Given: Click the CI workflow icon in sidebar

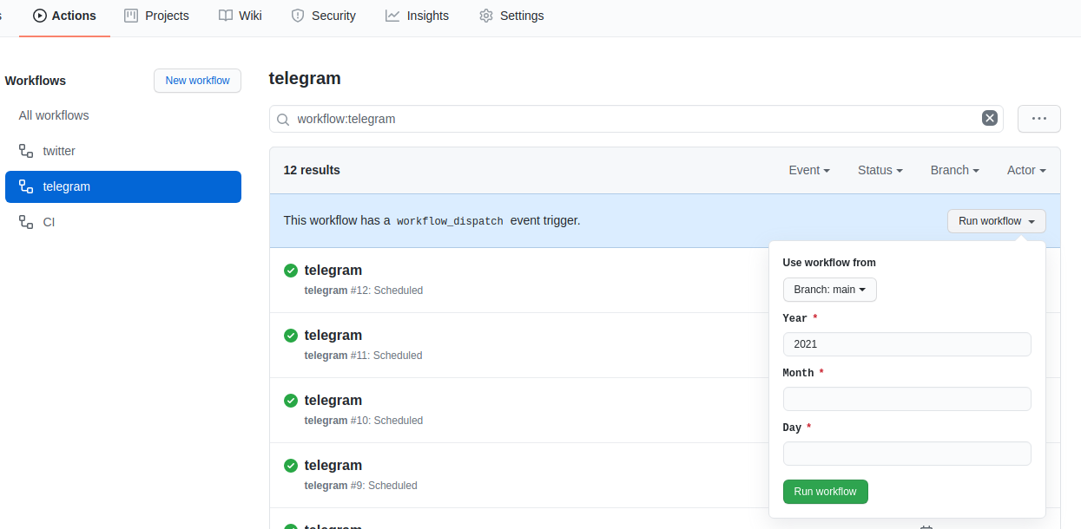Looking at the screenshot, I should pos(26,222).
